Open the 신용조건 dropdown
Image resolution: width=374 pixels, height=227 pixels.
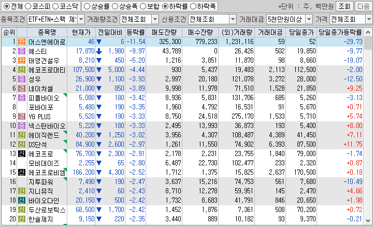tap(233, 19)
